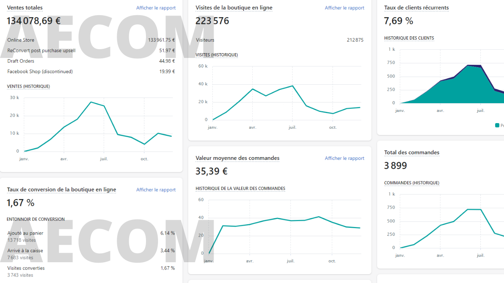Screen dimensions: 504x283
Task: Click HISTORIQUE DE LA VALEUR DES COMMANDES label
Action: (240, 188)
